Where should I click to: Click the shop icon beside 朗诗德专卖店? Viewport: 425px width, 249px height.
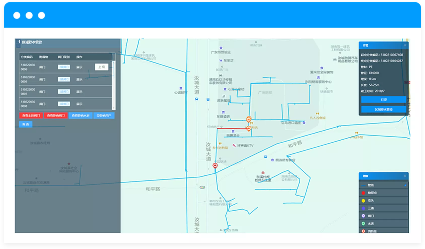point(272,160)
